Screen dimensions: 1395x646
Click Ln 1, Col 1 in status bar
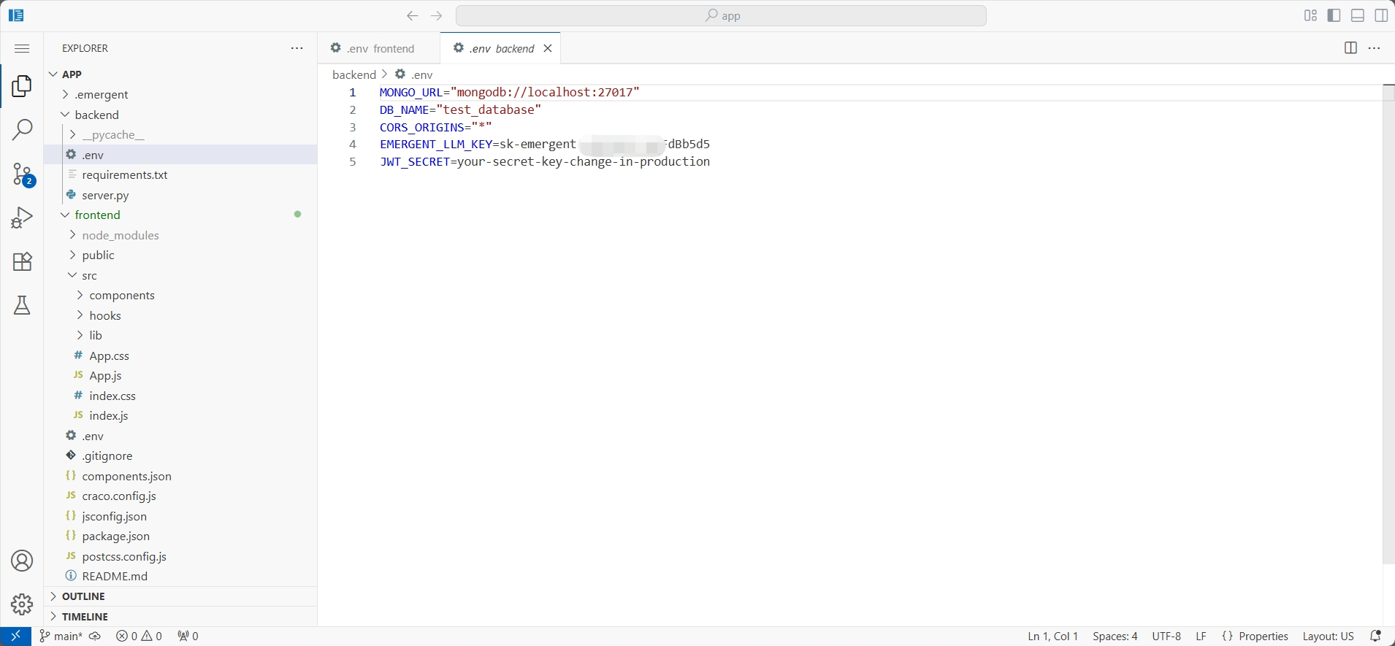coord(1052,637)
